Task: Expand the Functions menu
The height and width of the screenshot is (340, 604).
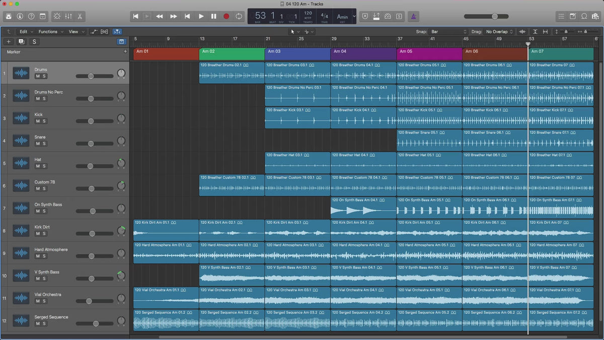Action: [50, 32]
